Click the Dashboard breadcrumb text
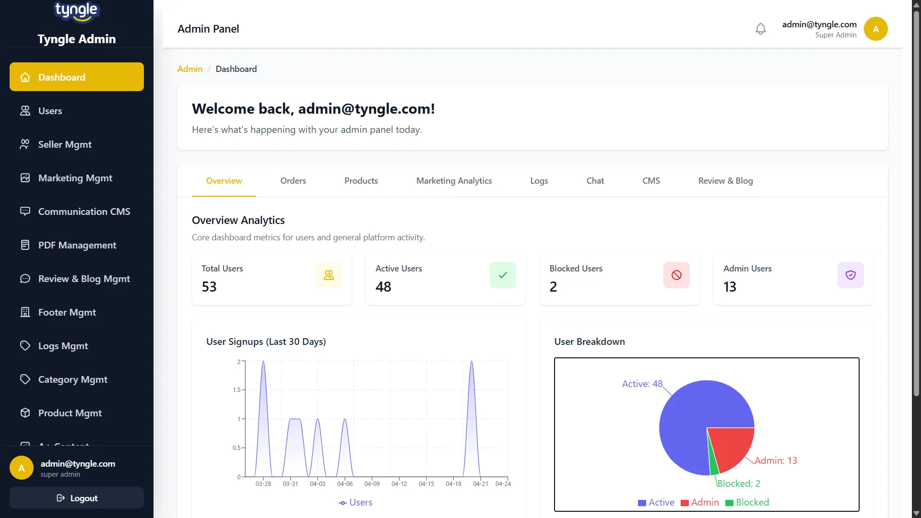 (236, 69)
